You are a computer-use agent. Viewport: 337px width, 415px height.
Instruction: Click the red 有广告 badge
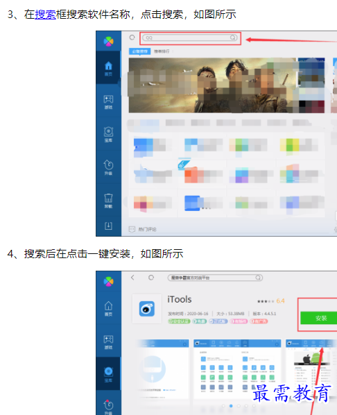259,321
